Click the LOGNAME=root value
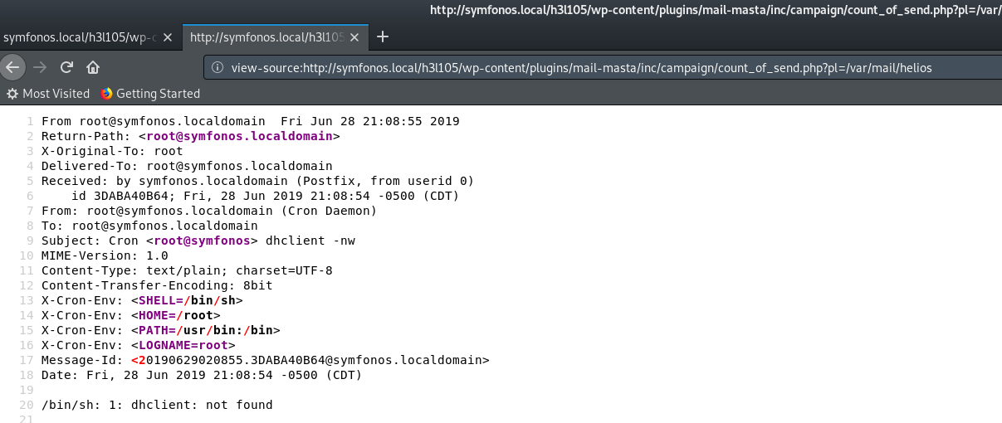This screenshot has width=1002, height=423. point(183,345)
